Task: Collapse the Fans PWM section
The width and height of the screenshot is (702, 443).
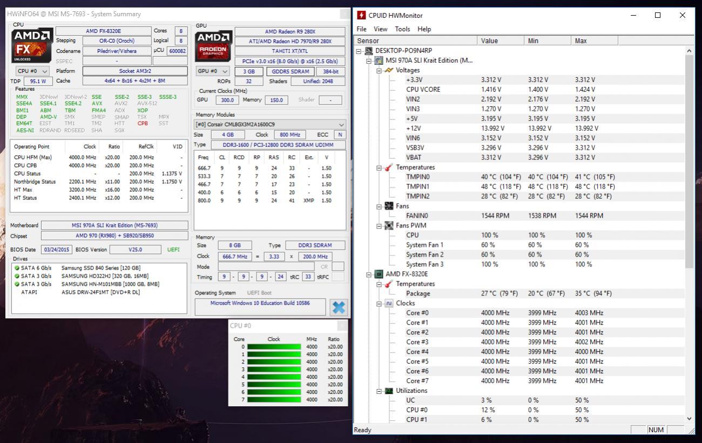Action: point(379,226)
